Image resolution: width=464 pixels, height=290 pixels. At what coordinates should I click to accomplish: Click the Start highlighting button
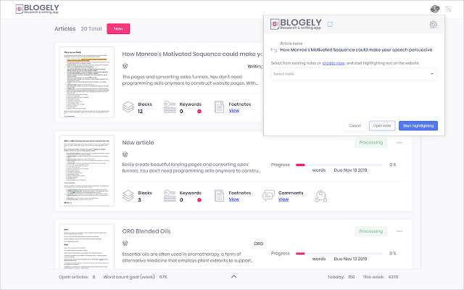418,125
